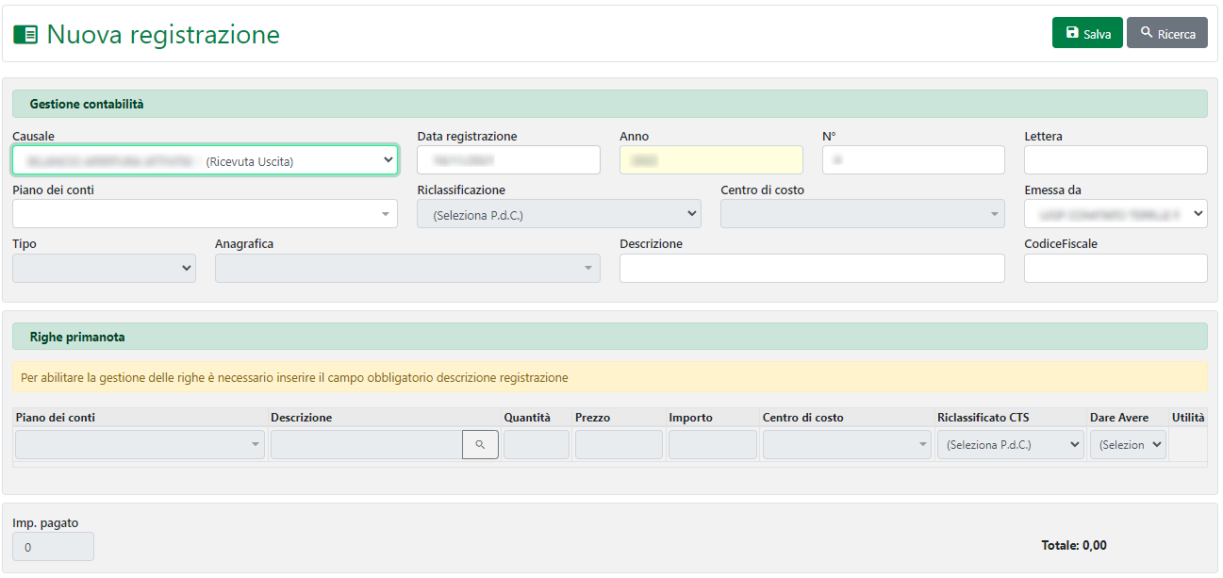The height and width of the screenshot is (578, 1223).
Task: Open the Emessa da dropdown
Action: click(1115, 214)
